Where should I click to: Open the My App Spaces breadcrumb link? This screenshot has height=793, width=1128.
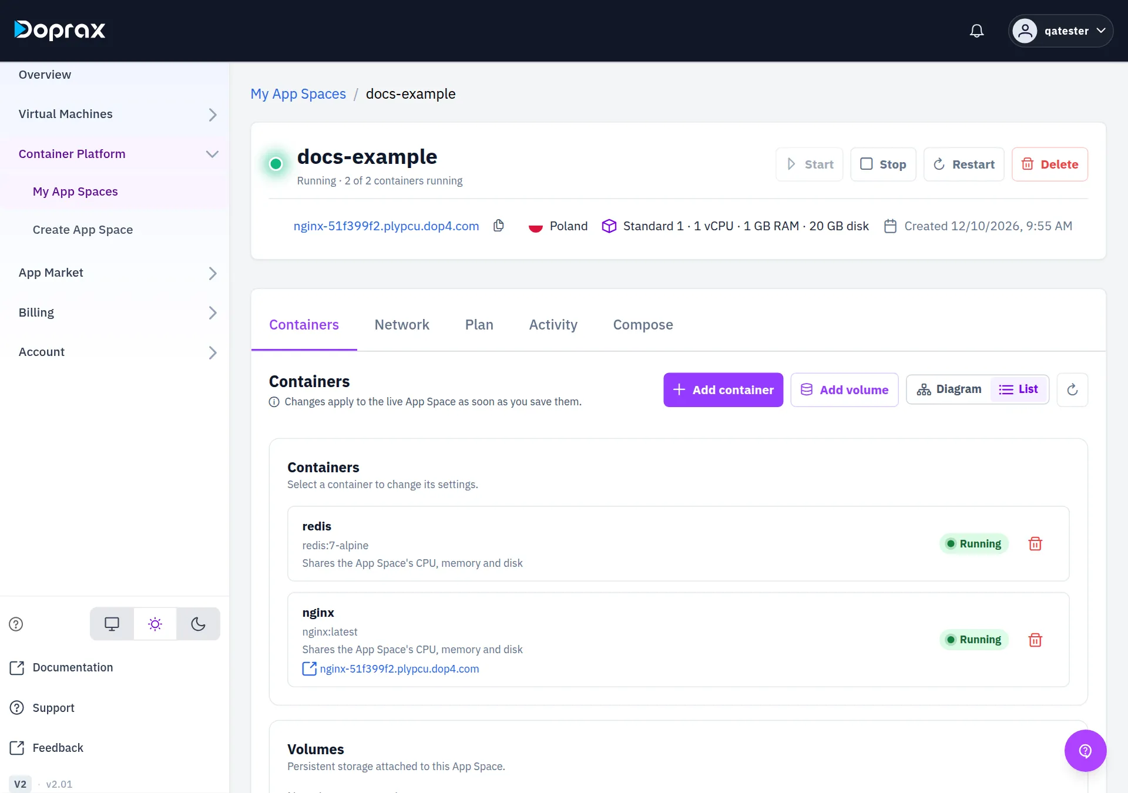tap(298, 94)
